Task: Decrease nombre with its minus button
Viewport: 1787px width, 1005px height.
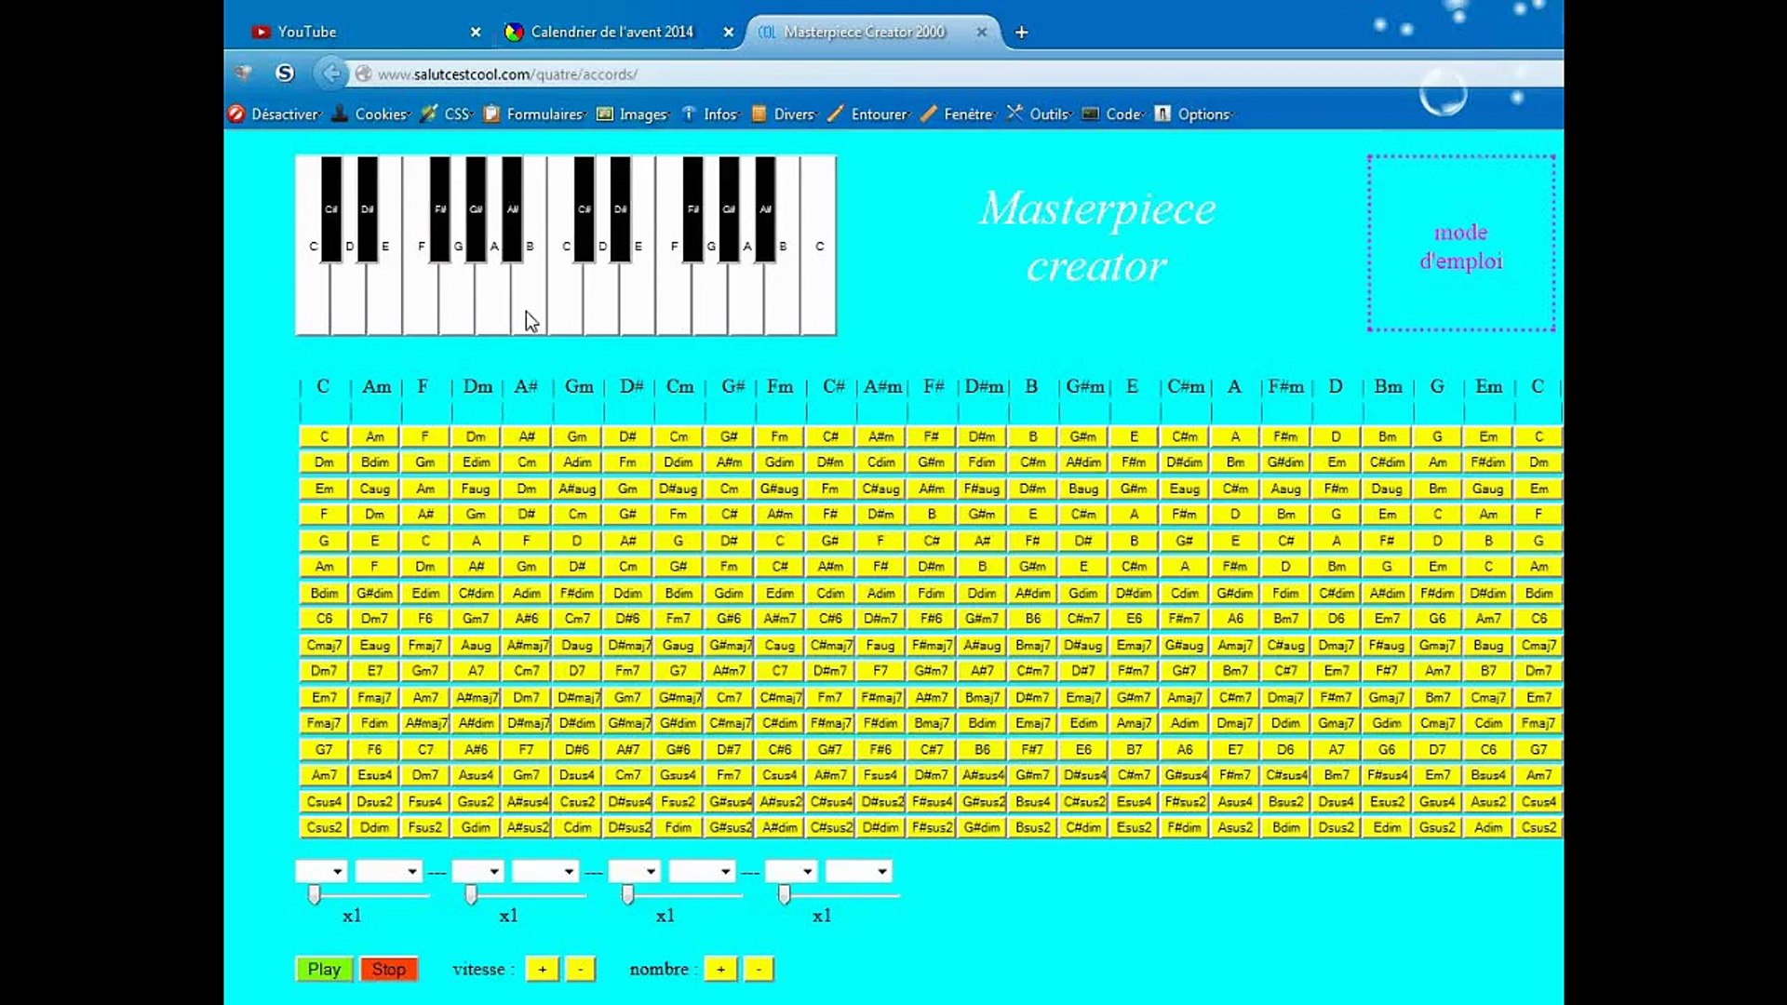Action: pos(759,970)
